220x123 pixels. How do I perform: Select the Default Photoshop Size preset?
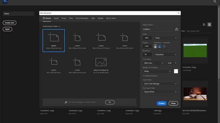click(x=101, y=65)
